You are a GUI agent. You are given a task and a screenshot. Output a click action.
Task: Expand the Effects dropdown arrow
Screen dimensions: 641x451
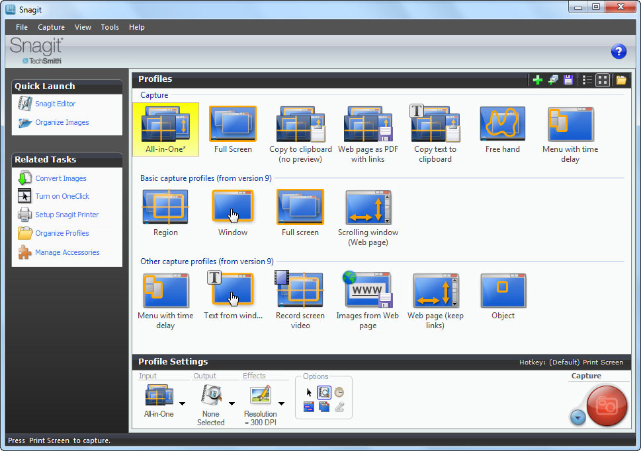(x=280, y=405)
